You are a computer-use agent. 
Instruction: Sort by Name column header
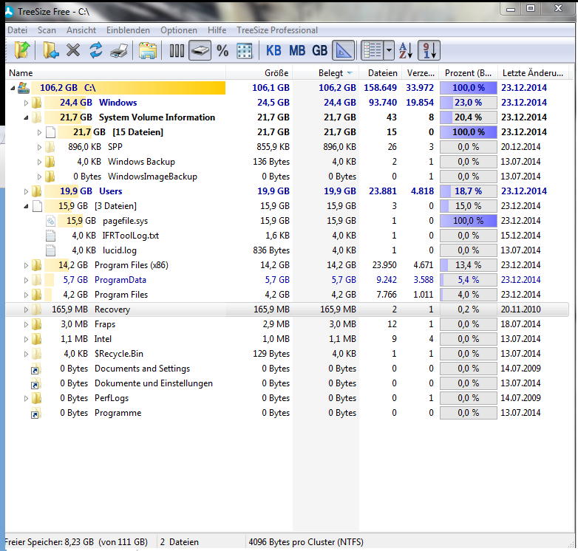[115, 73]
